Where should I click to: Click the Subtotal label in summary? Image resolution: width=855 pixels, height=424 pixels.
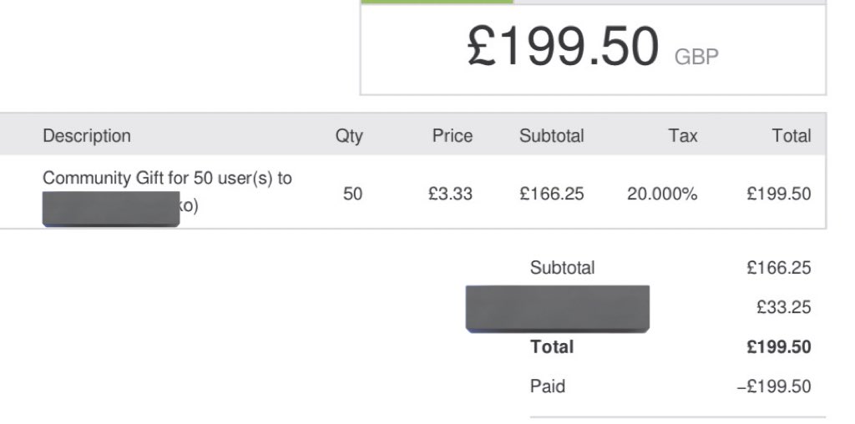[562, 268]
